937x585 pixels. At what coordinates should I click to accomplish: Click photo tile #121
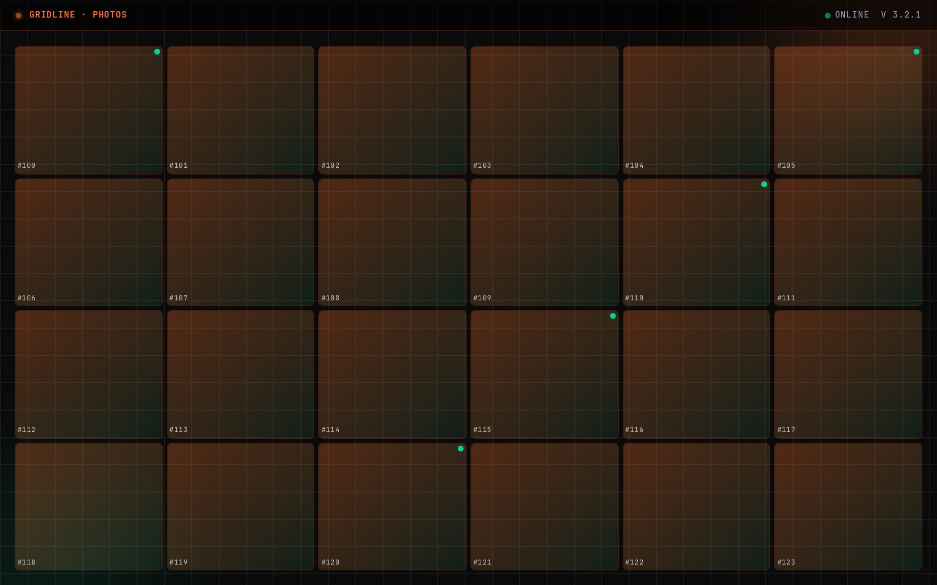[x=545, y=507]
